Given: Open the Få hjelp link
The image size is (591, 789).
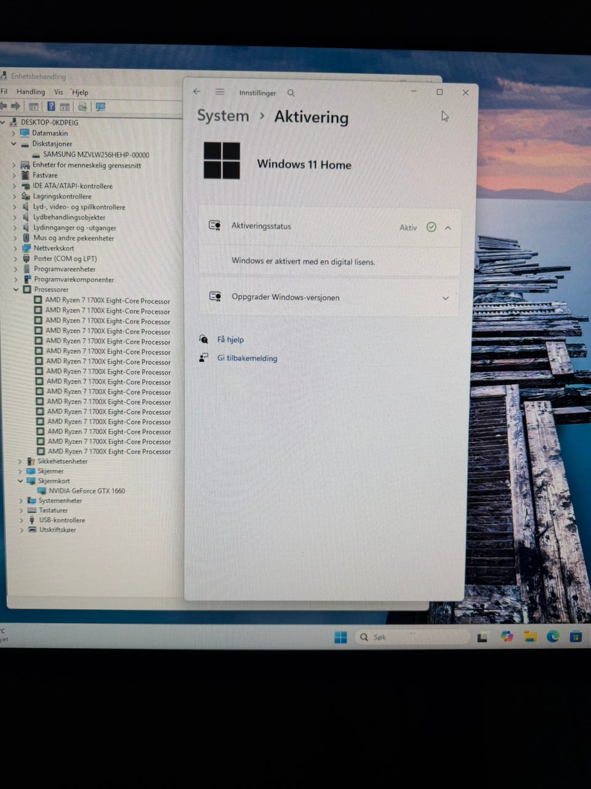Looking at the screenshot, I should tap(230, 339).
